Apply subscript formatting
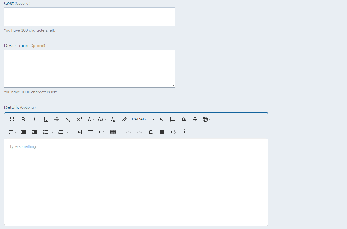The height and width of the screenshot is (229, 347). (68, 119)
